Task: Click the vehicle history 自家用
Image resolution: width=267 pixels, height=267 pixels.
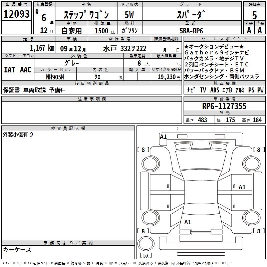Action: click(71, 31)
